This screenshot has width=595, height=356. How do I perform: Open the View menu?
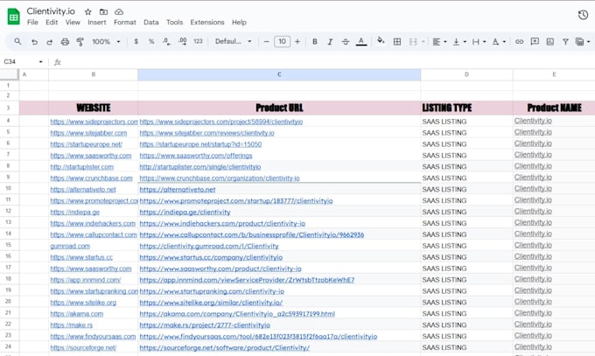point(73,23)
